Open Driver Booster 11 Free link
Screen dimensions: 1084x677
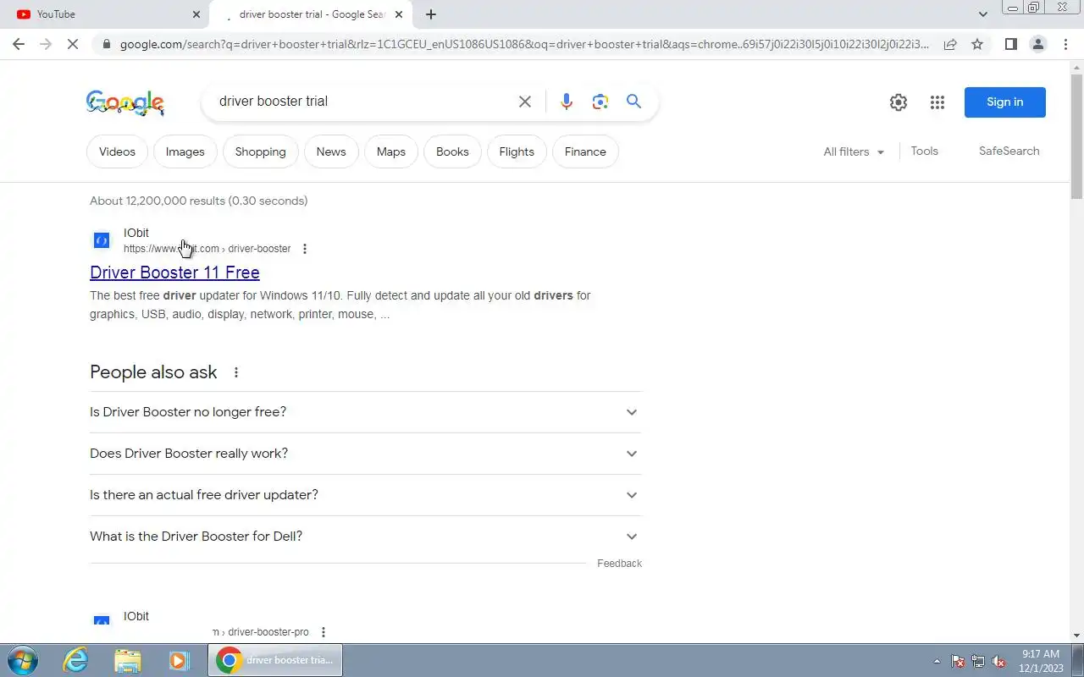tap(174, 272)
